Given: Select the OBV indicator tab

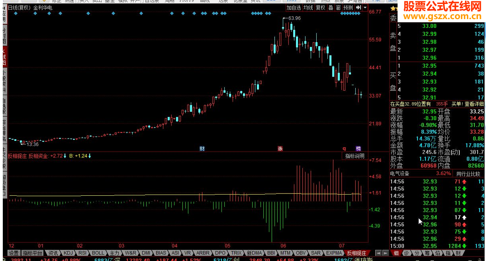Looking at the screenshot, I should click(301, 253).
